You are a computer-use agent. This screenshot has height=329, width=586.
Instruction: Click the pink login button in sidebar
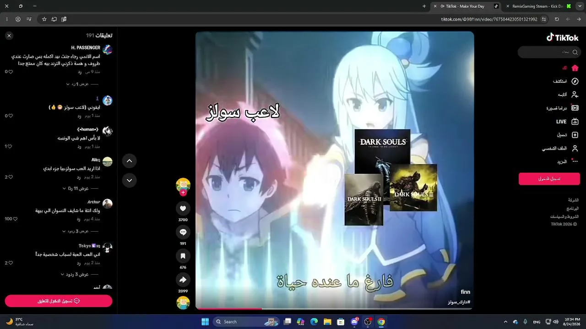[548, 179]
